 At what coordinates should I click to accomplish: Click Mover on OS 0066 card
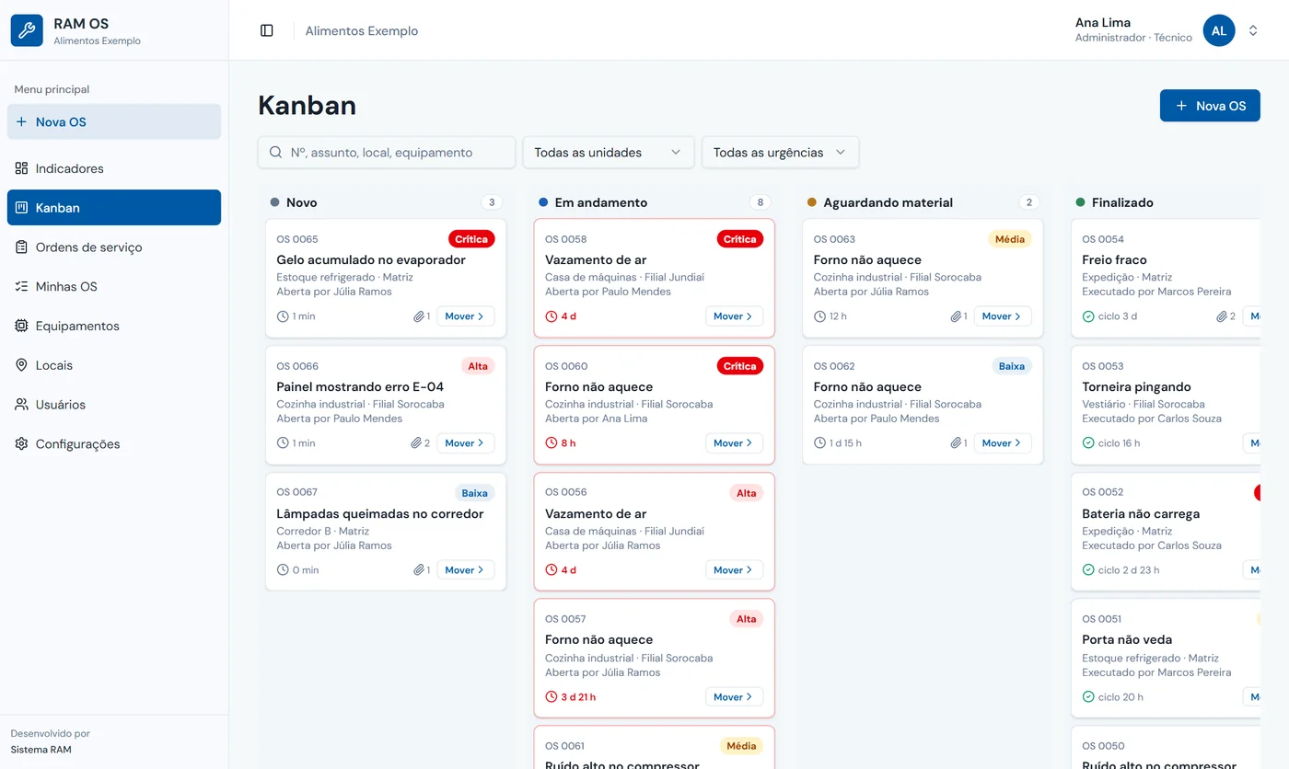[465, 443]
